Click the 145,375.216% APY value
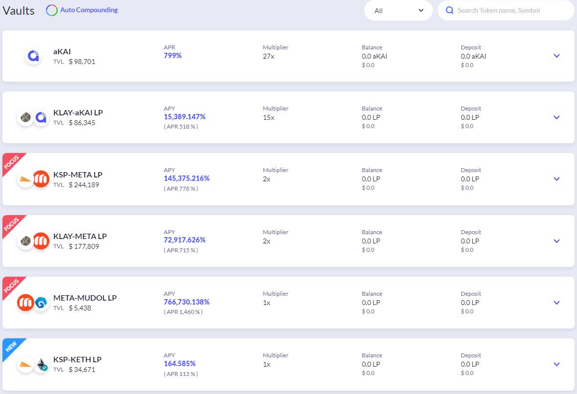577x394 pixels. click(x=187, y=178)
